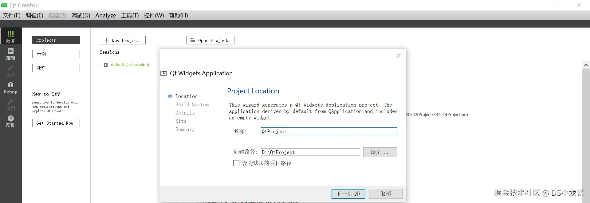Click the Summary wizard step
Image resolution: width=590 pixels, height=203 pixels.
coord(185,130)
